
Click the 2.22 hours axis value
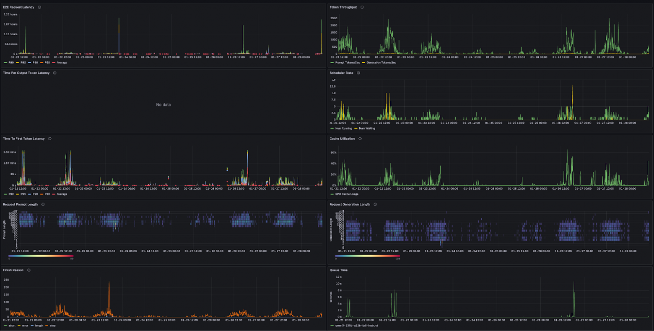click(10, 14)
